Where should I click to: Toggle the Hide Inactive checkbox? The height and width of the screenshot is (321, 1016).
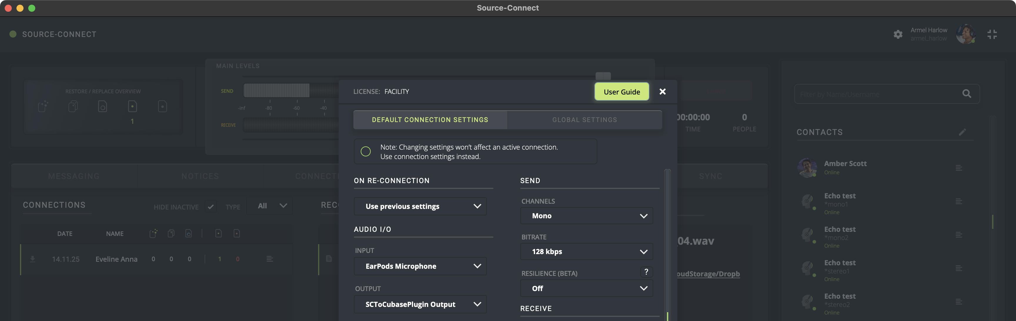point(210,206)
